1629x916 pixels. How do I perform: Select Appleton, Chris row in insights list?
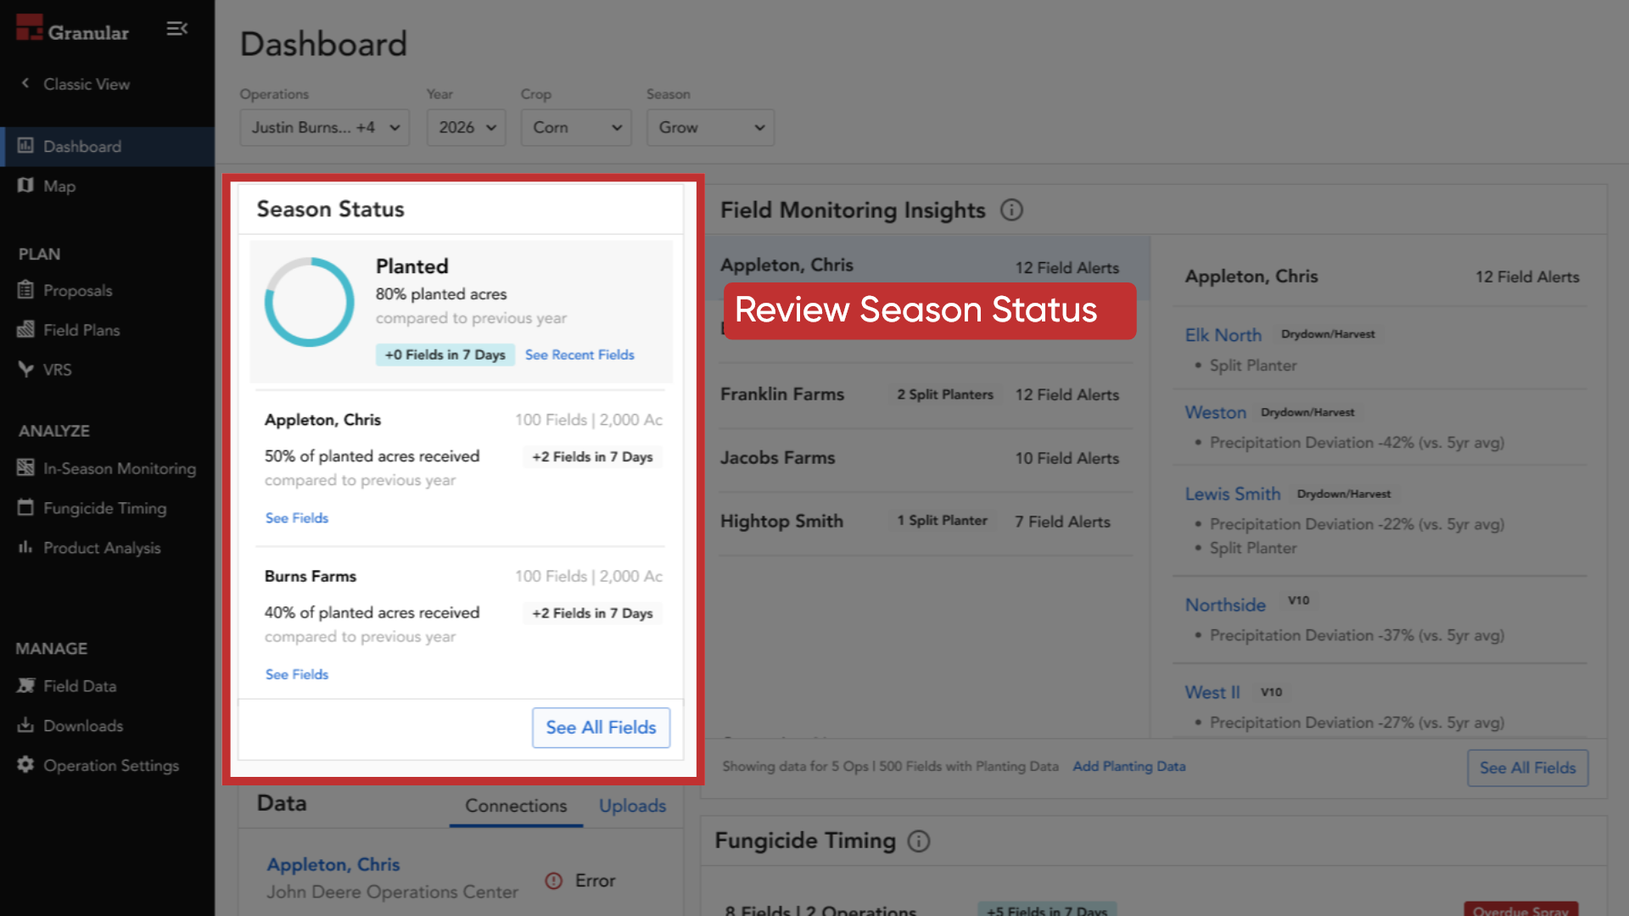pos(926,267)
